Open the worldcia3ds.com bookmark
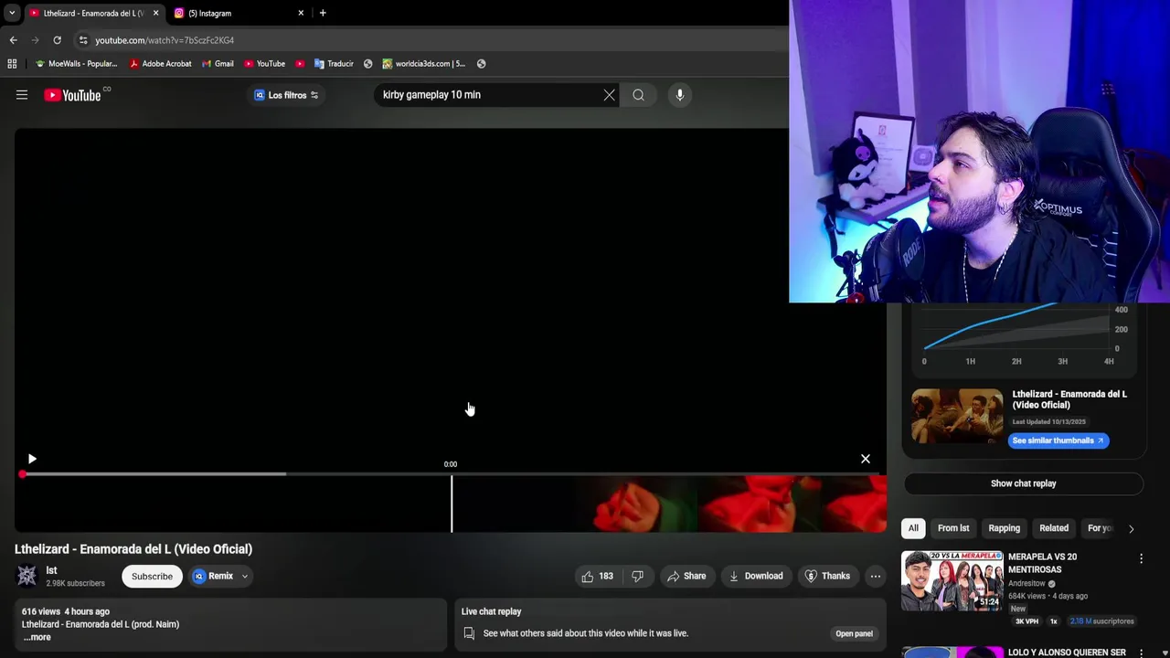This screenshot has height=658, width=1170. (x=424, y=64)
